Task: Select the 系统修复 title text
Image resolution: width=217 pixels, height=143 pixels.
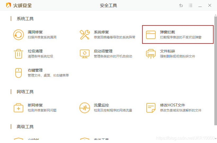Action: (101, 32)
